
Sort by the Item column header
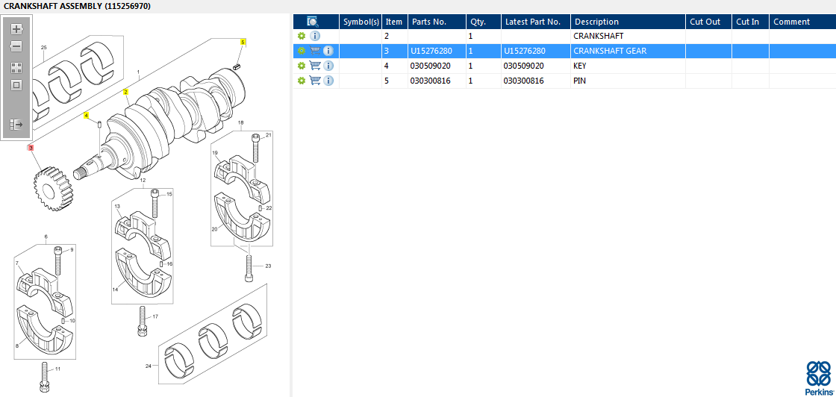[394, 22]
